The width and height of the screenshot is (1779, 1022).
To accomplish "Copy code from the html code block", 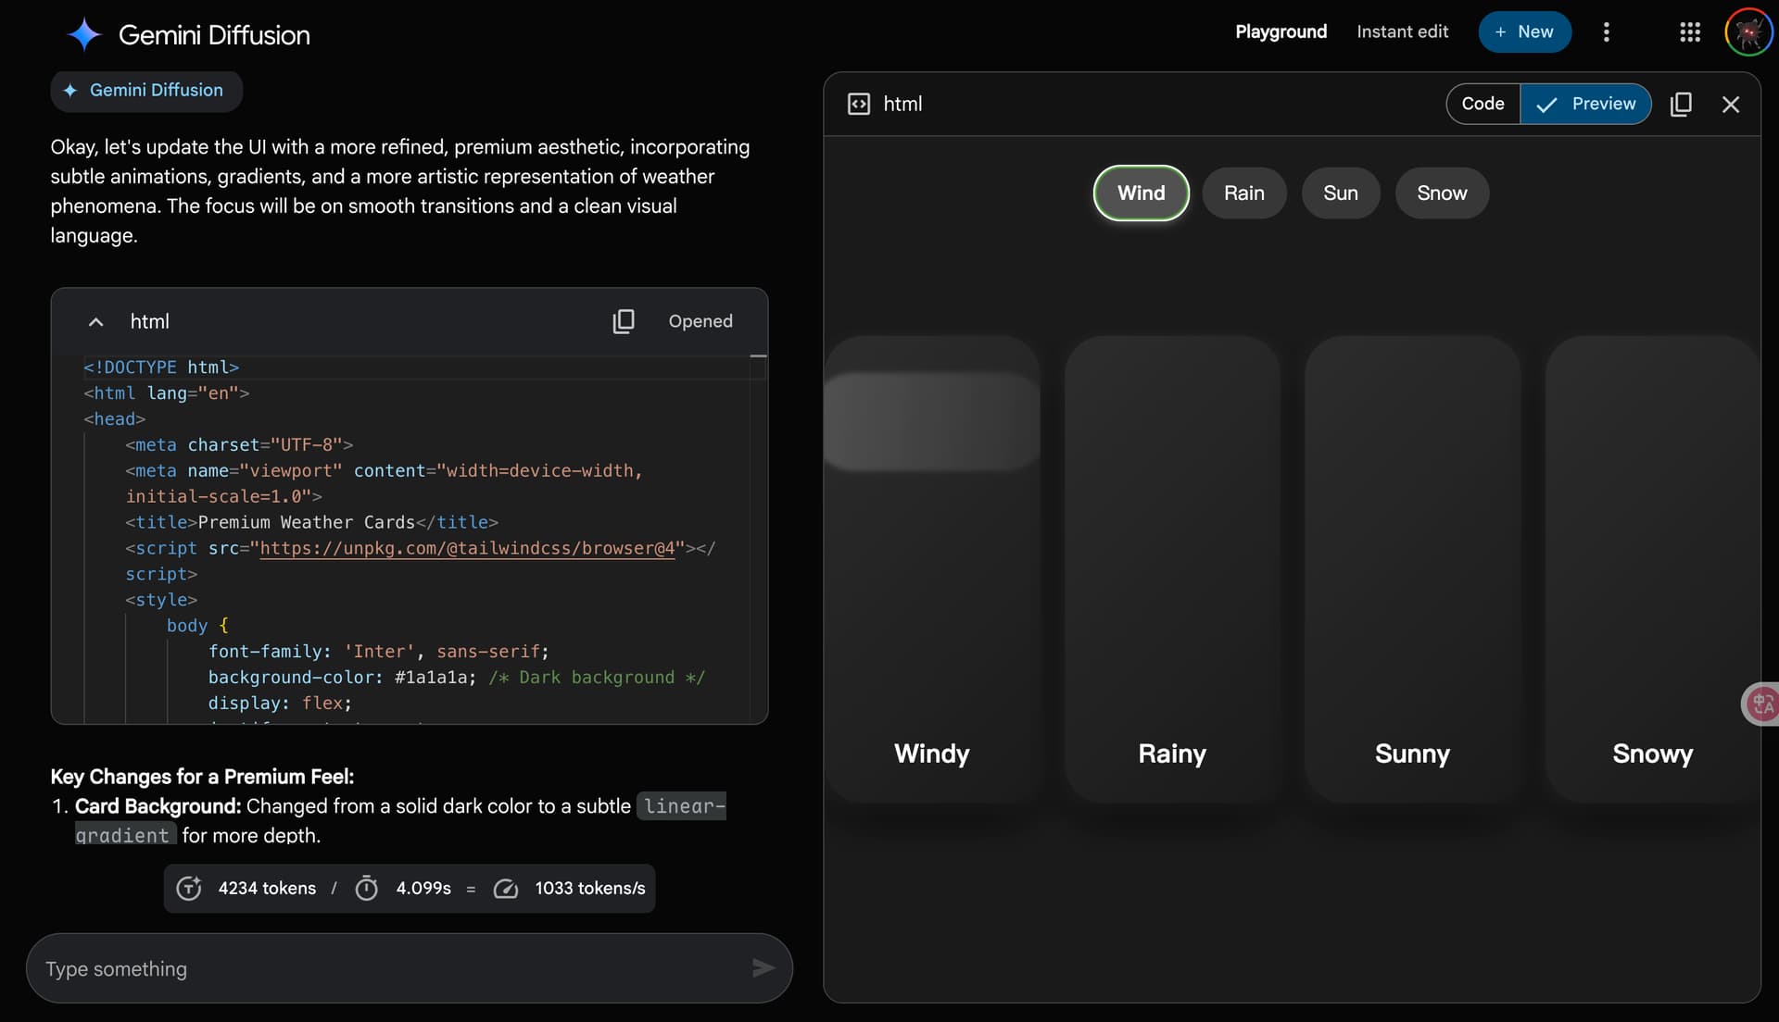I will (x=624, y=321).
